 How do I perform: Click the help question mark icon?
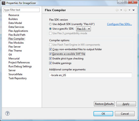click(8, 113)
